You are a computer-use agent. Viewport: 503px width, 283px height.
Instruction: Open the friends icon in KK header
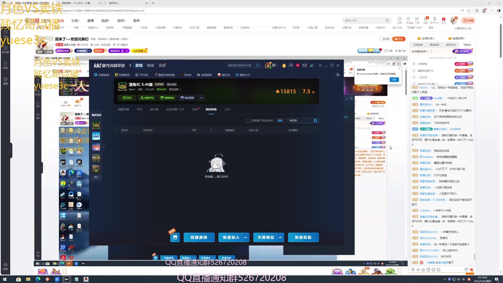[x=291, y=66]
